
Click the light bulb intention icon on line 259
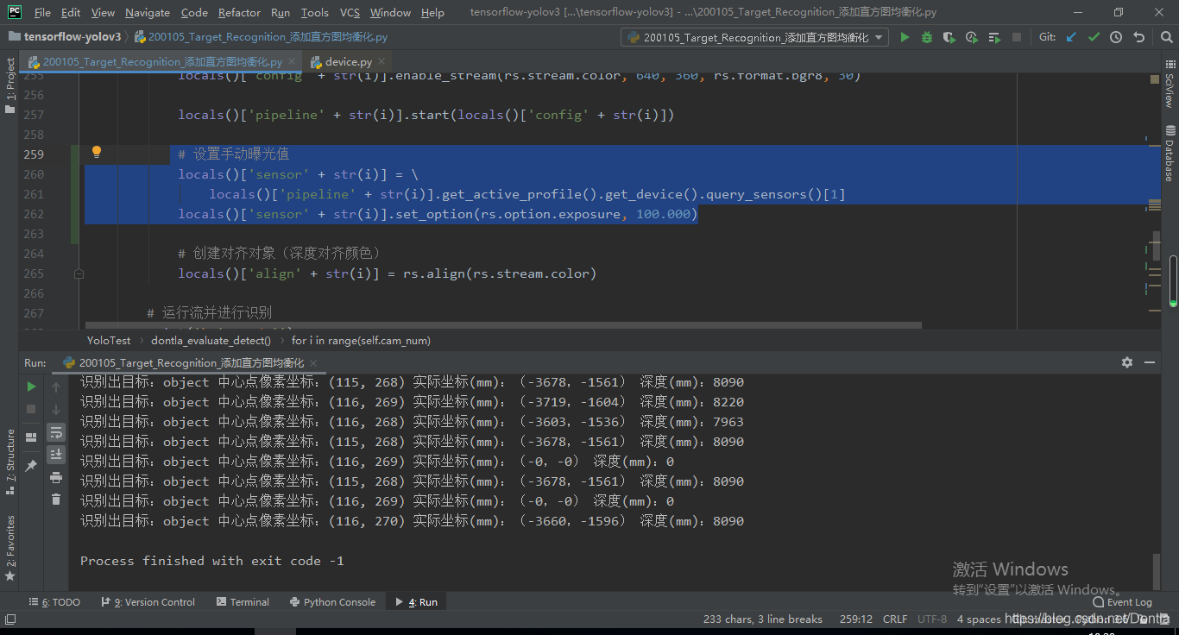97,153
